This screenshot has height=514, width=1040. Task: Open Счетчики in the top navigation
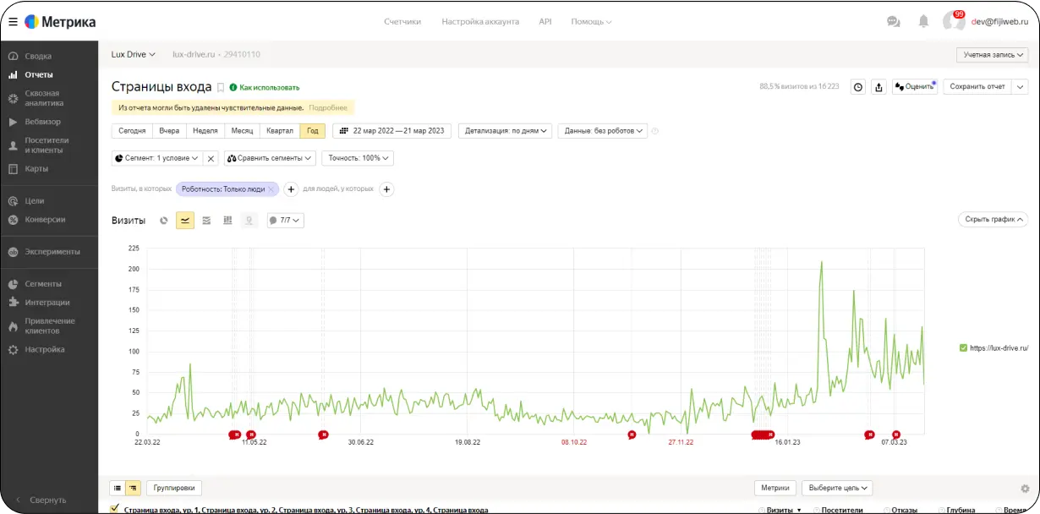click(402, 22)
